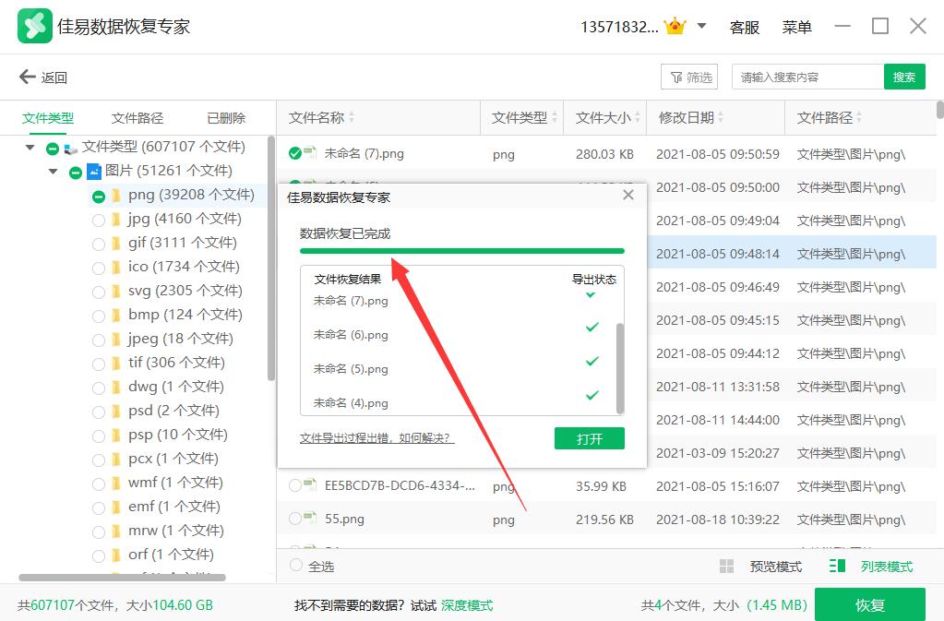
Task: Click the VIP crown icon
Action: (x=675, y=27)
